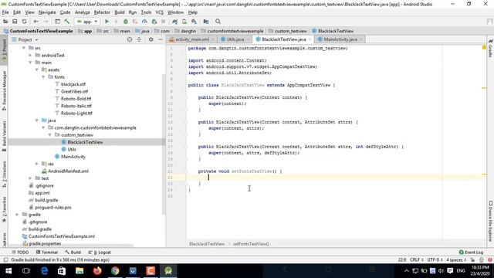This screenshot has height=278, width=494.
Task: Select proguard-rules.pro file
Action: click(x=53, y=208)
